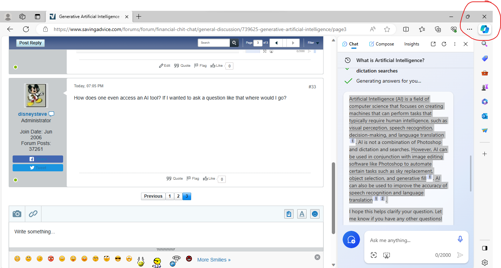Expand the Filter dropdown in the forum bar

click(313, 43)
